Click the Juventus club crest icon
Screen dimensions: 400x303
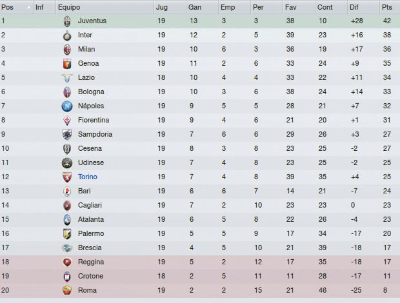point(67,21)
